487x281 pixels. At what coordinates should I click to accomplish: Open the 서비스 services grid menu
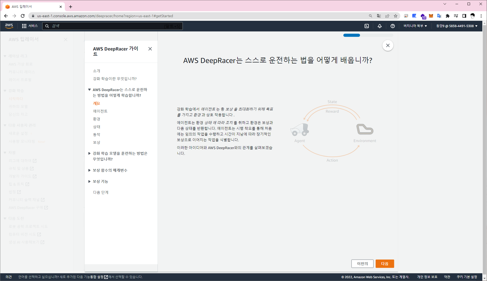30,26
